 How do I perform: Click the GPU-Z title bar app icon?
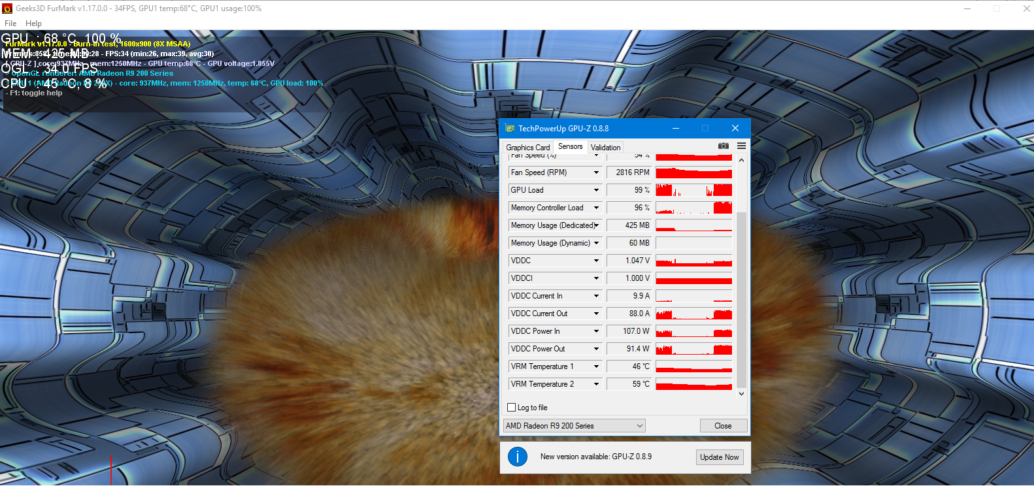point(510,128)
